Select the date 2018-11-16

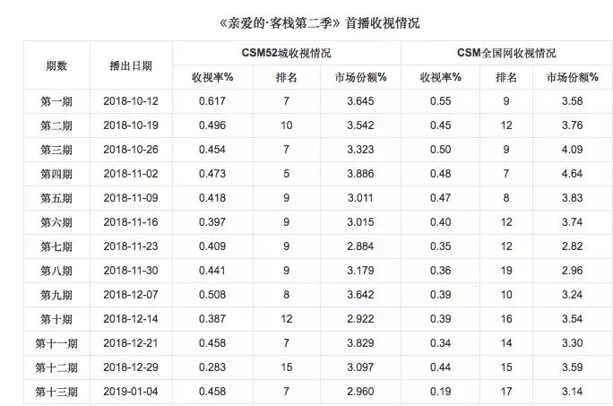pos(131,222)
